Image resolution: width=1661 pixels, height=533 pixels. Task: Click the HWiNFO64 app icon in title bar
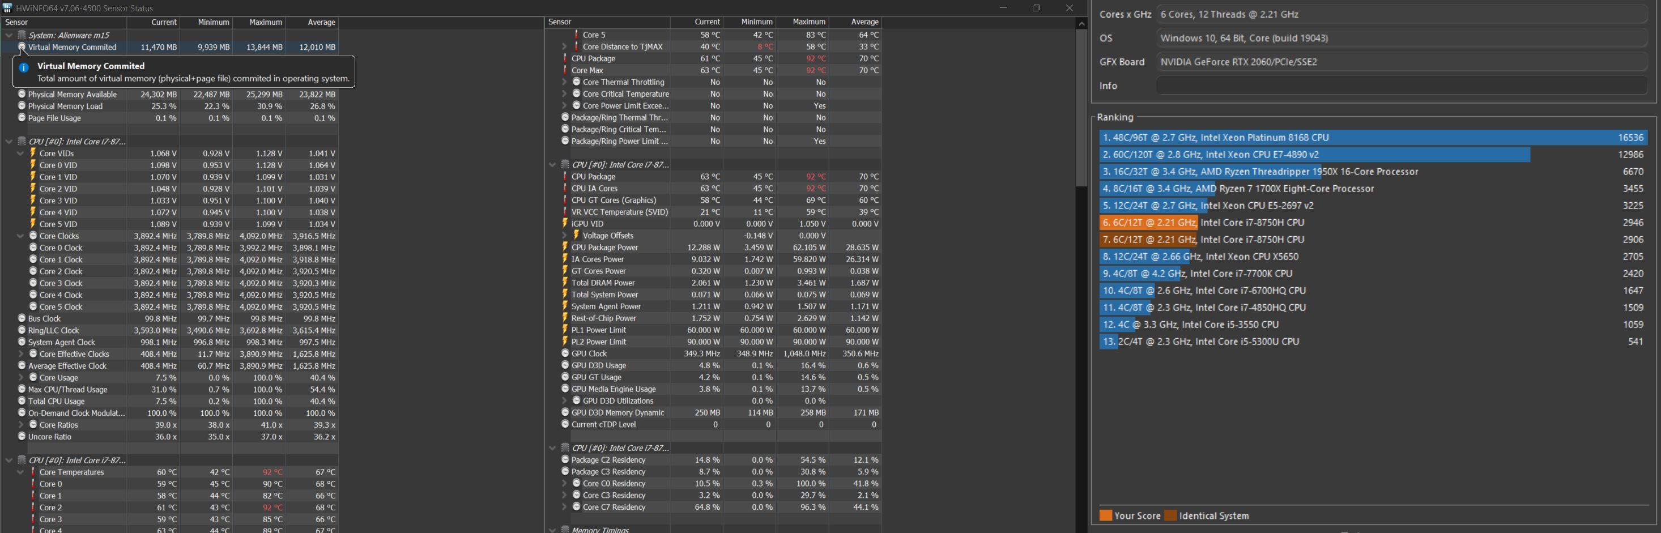[x=7, y=8]
